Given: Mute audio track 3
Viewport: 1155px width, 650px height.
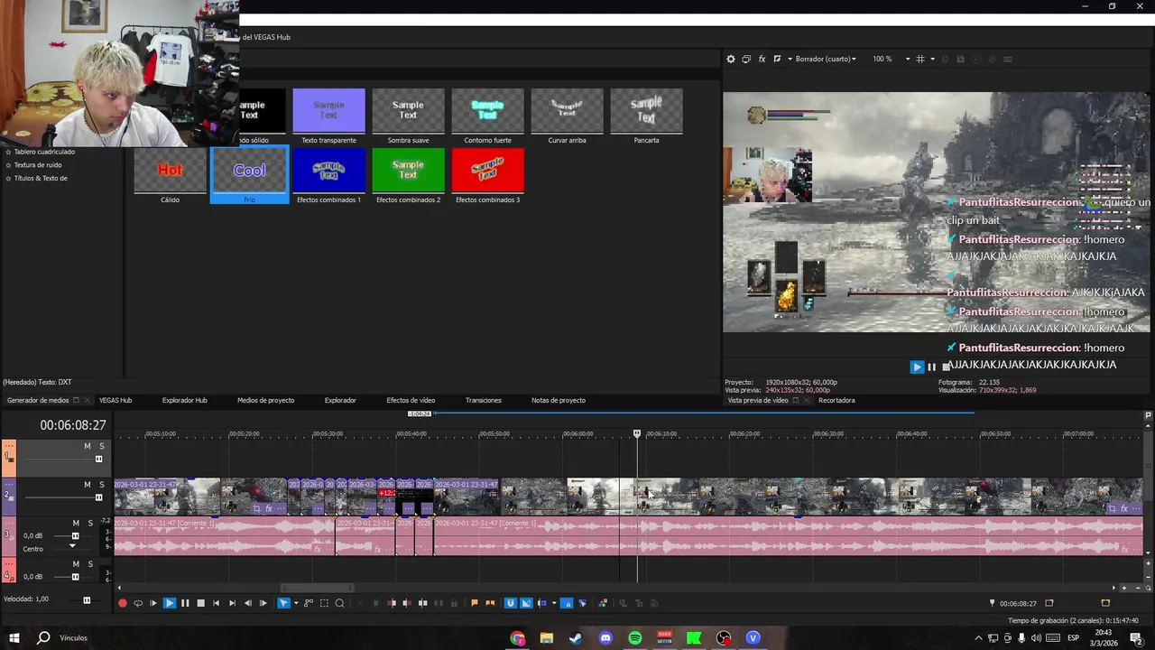Looking at the screenshot, I should coord(76,524).
